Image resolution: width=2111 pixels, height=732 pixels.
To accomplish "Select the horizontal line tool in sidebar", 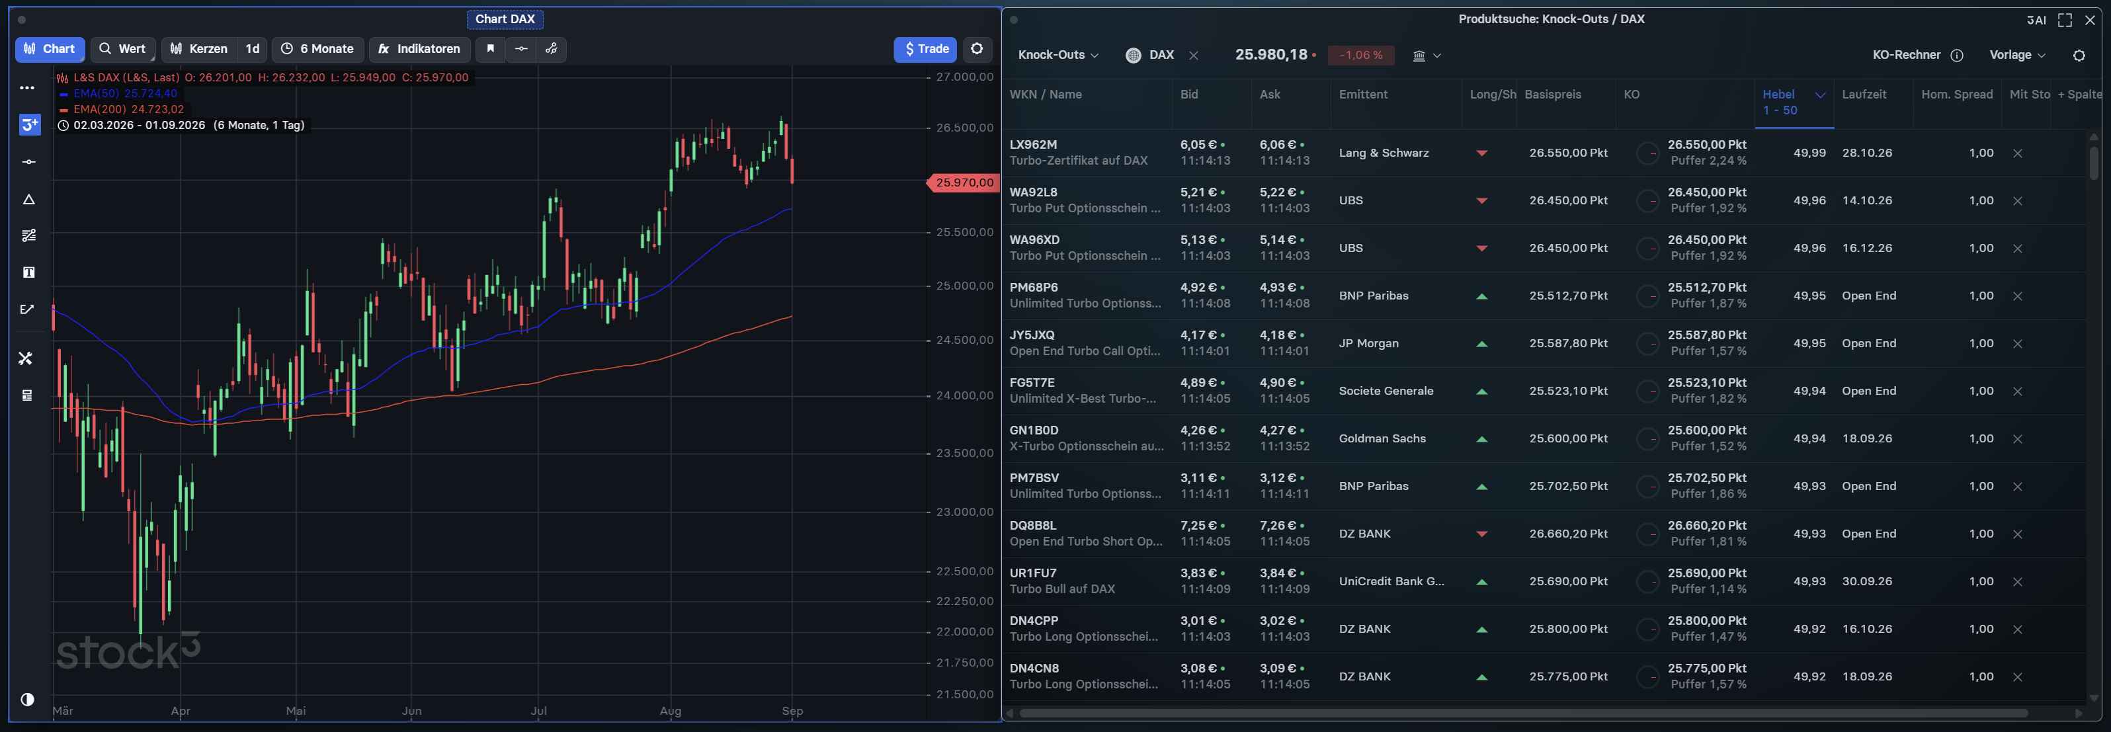I will coord(28,162).
